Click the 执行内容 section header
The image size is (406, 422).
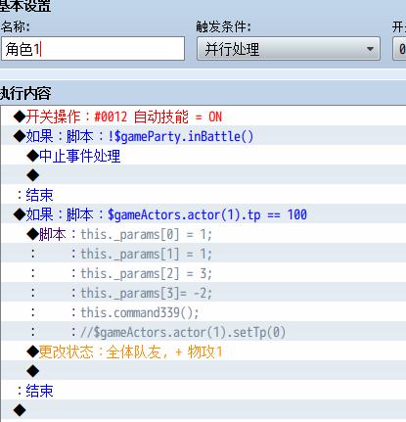(x=25, y=94)
